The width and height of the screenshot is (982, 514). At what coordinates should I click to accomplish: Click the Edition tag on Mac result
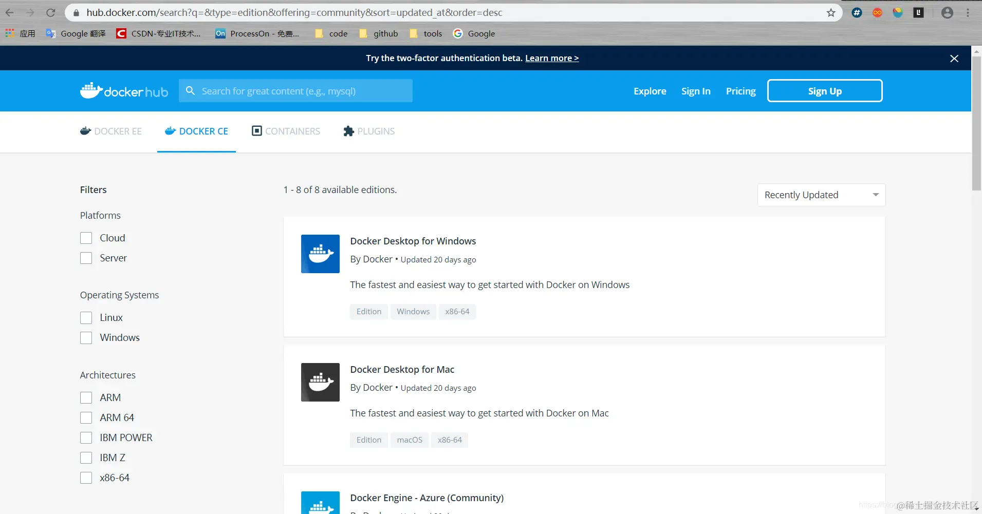(x=369, y=440)
